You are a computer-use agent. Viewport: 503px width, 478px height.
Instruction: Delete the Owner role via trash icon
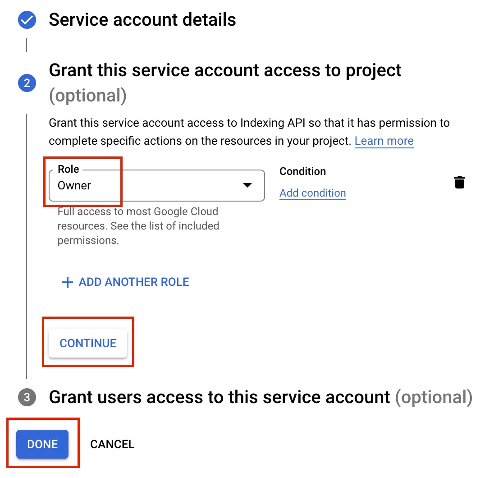[x=459, y=183]
